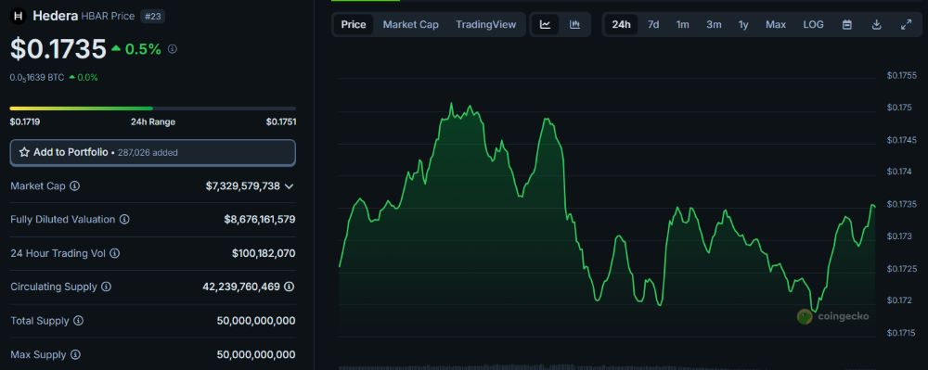Screen dimensions: 928x370
Task: Click the $7,329,579,738 market cap value
Action: (x=242, y=186)
